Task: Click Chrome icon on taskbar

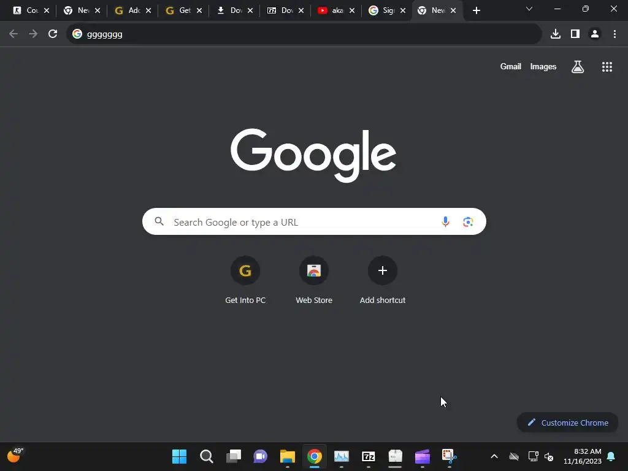Action: 315,456
